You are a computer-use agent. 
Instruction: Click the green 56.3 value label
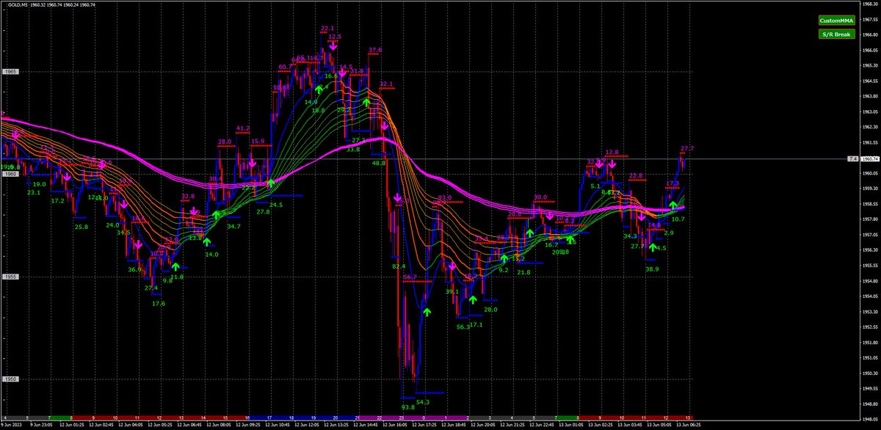pyautogui.click(x=463, y=327)
